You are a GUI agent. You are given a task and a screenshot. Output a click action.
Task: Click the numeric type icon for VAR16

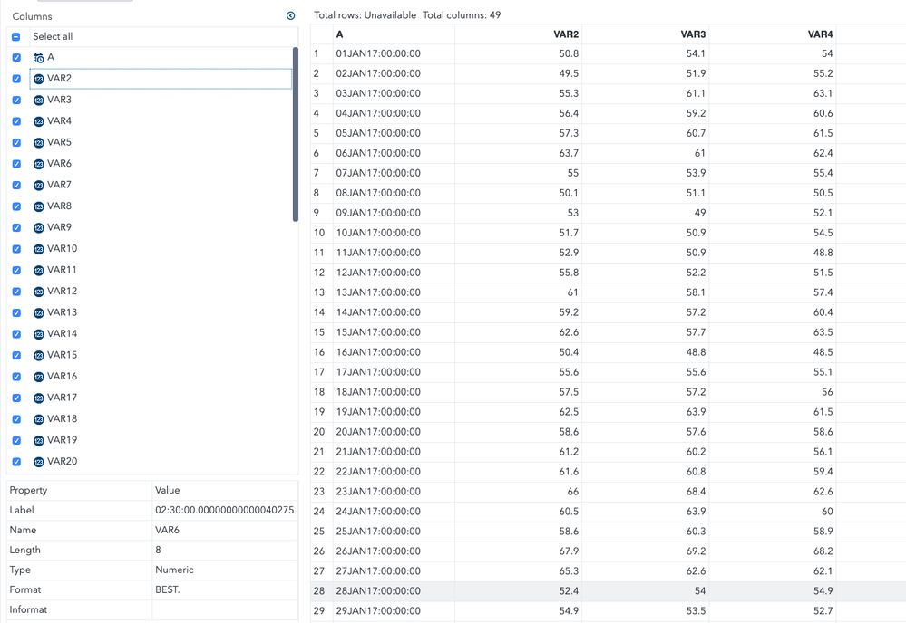click(x=39, y=378)
